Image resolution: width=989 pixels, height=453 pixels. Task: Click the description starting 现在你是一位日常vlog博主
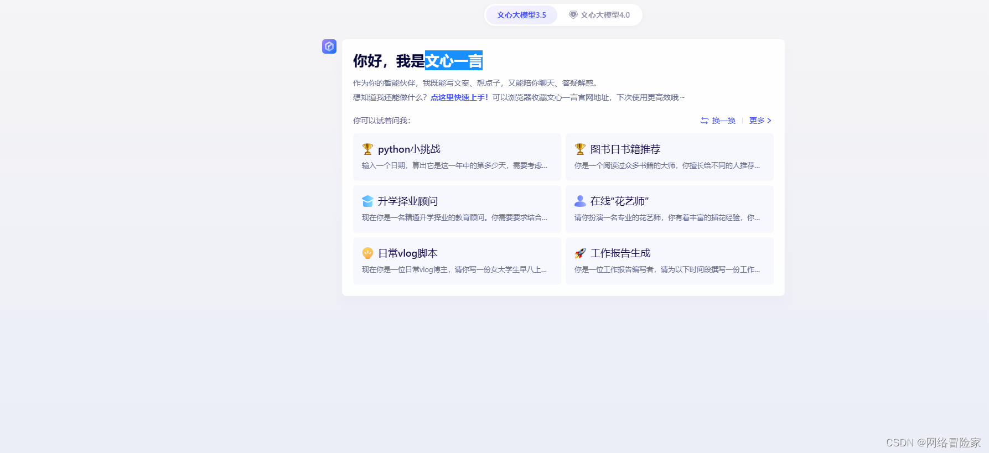pos(454,269)
